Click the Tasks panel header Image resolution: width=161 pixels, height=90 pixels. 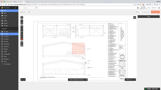pos(149,17)
